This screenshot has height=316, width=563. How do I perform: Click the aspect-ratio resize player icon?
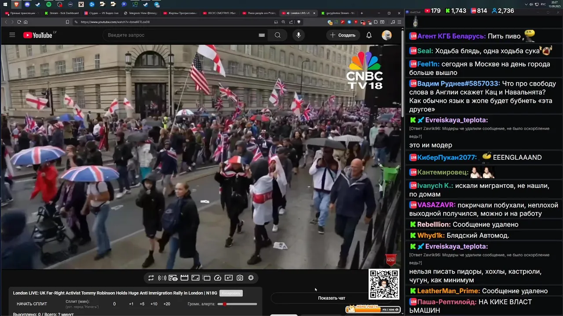[195, 278]
